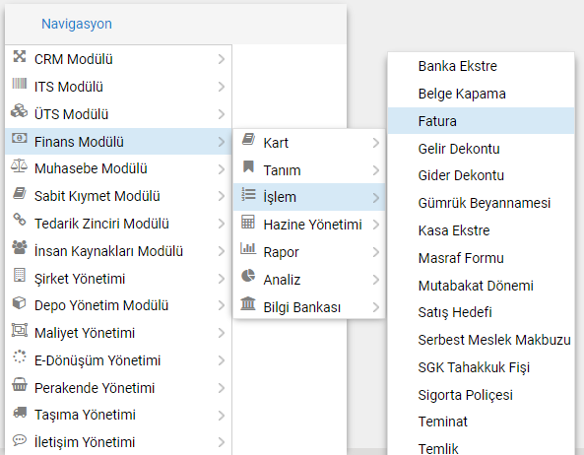Click the Bilgi Bankası bank building icon
584x455 pixels.
248,304
